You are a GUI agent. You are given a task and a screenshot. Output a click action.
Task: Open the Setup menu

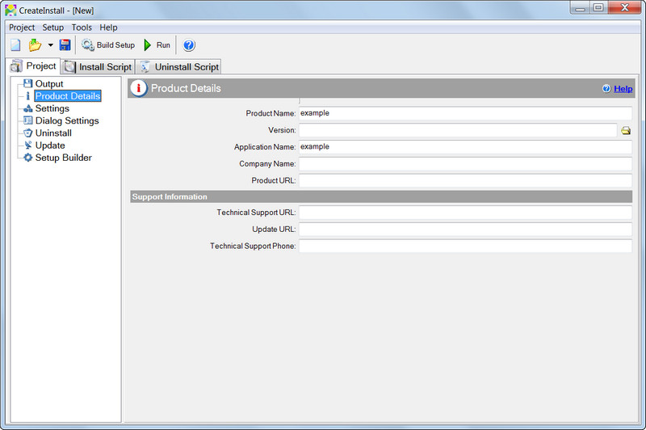coord(52,27)
